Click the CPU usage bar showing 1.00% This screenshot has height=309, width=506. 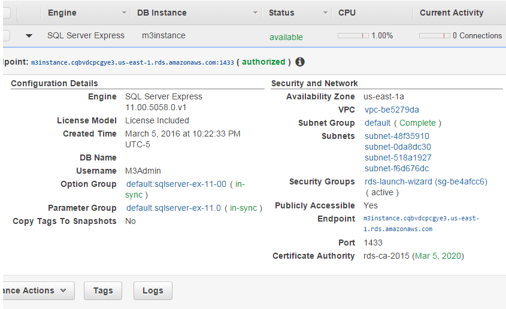point(353,35)
